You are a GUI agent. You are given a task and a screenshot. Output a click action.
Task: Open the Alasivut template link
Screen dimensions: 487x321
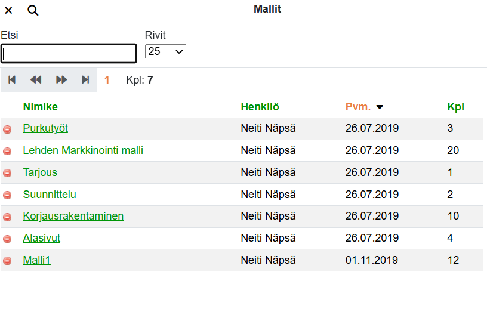click(42, 238)
